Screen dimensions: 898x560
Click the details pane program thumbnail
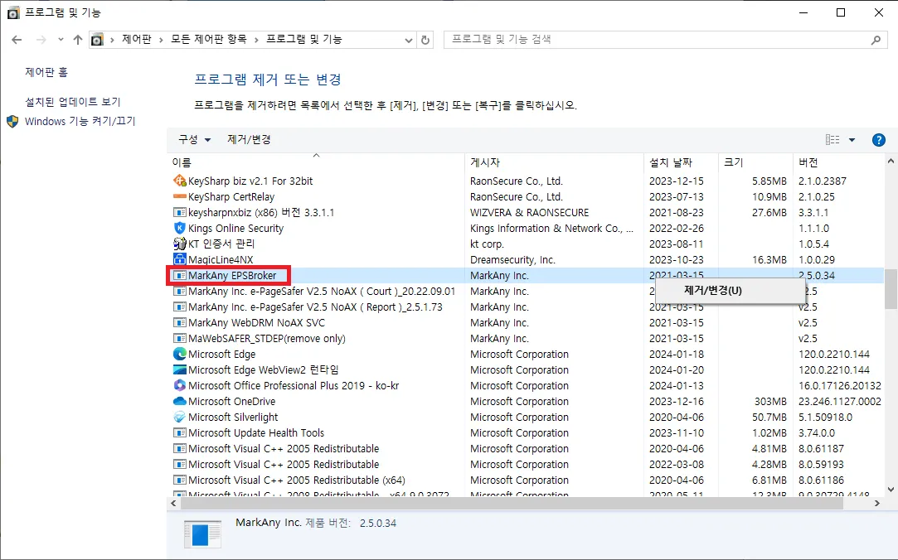(x=202, y=534)
